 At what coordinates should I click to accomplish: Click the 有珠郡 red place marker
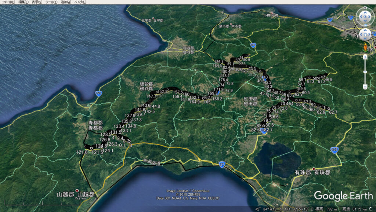tap(314, 169)
